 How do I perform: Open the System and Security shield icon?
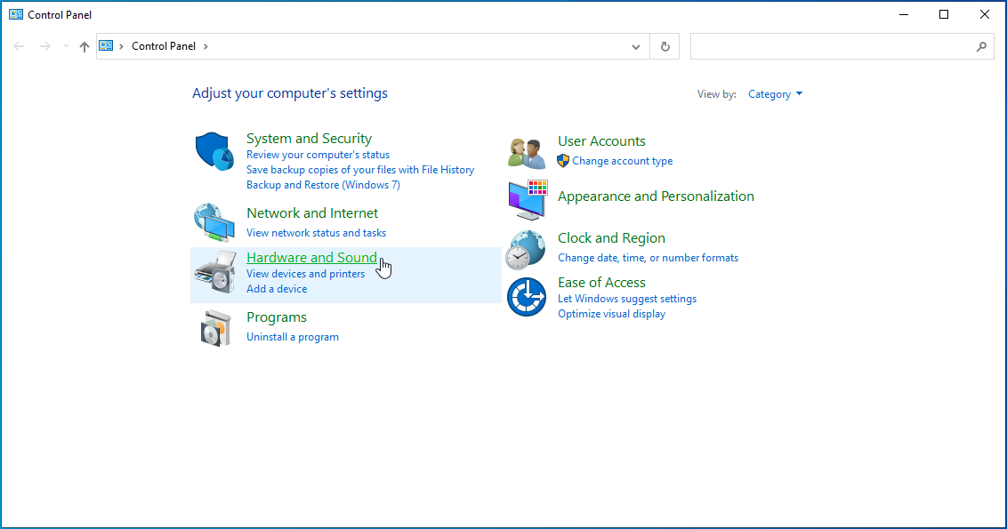click(214, 151)
